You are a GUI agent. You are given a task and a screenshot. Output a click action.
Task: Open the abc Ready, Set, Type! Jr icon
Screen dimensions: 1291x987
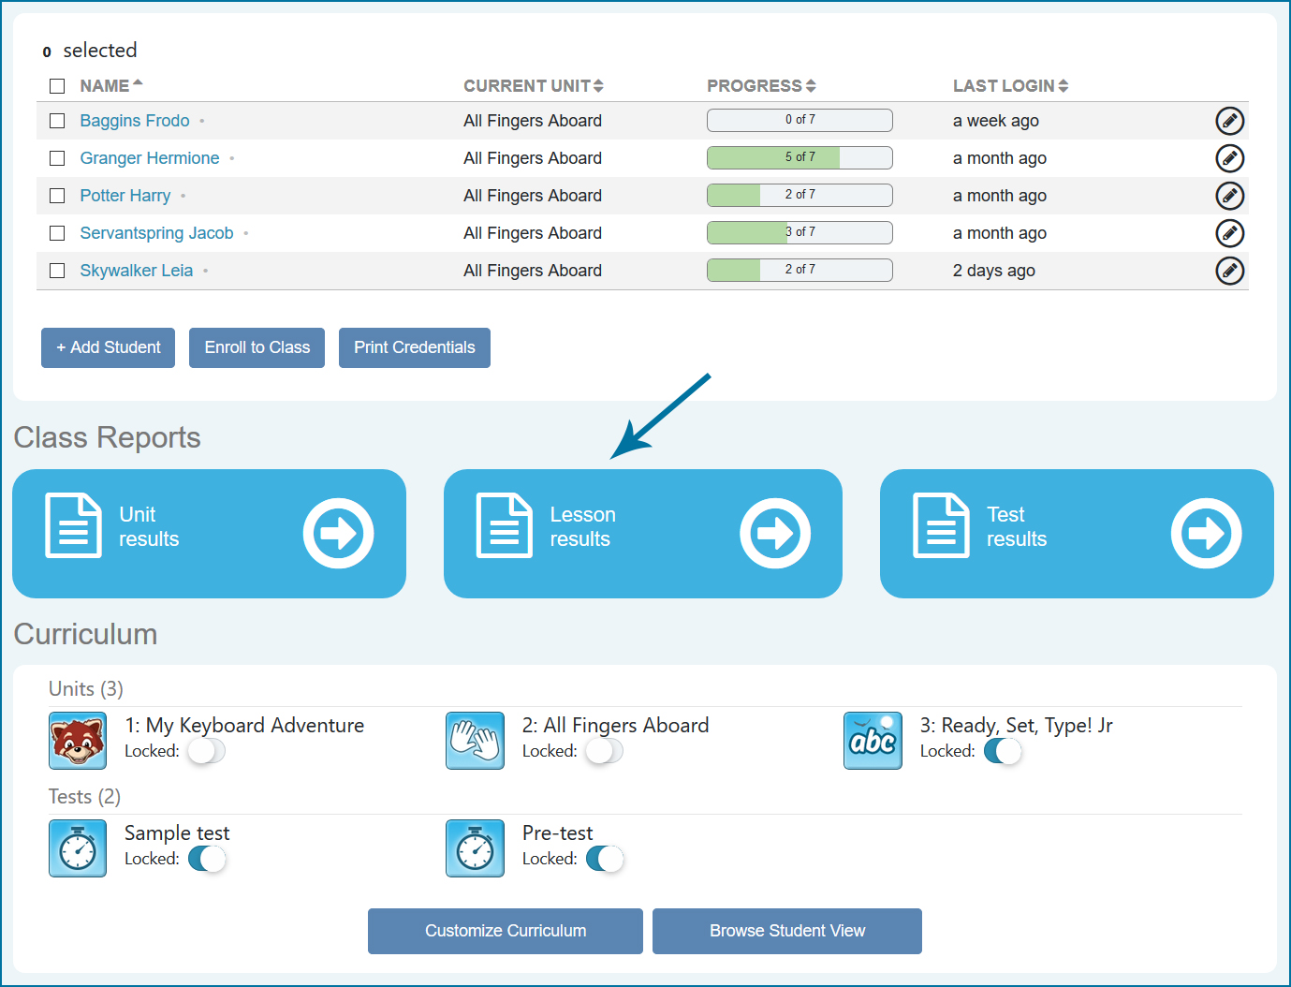tap(873, 741)
